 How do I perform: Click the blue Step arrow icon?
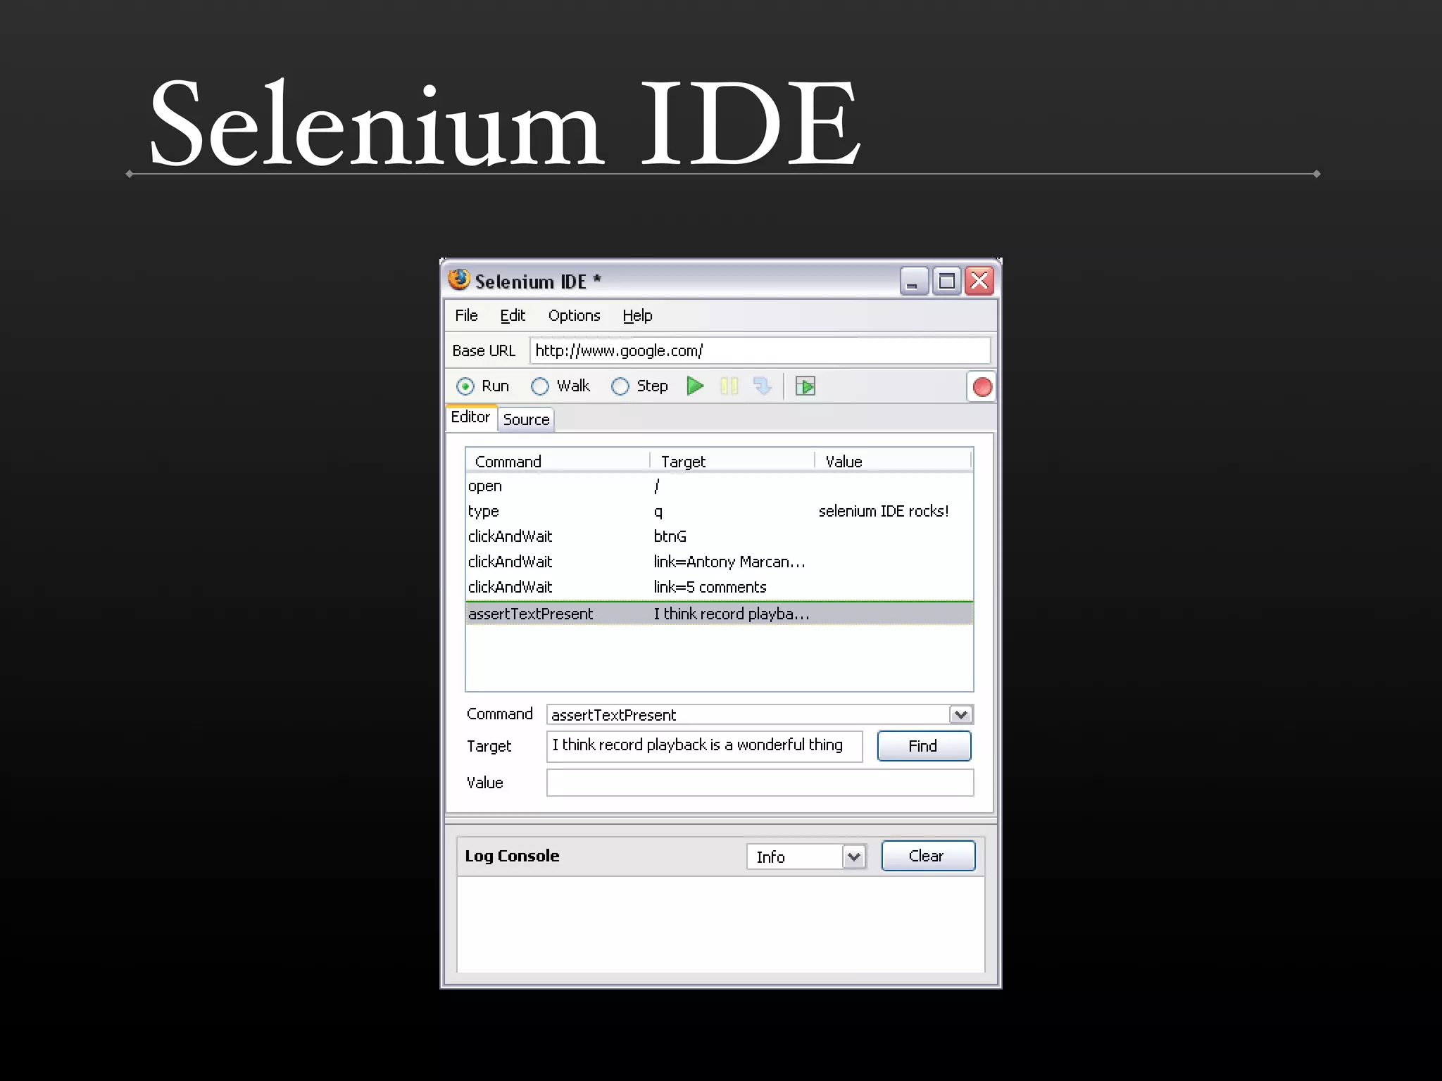[763, 386]
